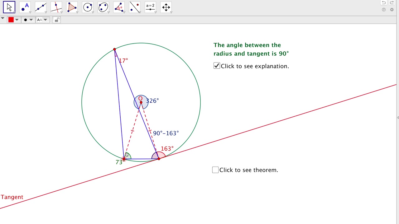Select the Perpendicular Line tool
Image resolution: width=399 pixels, height=224 pixels.
coord(56,7)
